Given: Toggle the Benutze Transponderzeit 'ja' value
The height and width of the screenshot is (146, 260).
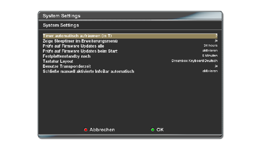Looking at the screenshot, I should [x=216, y=66].
